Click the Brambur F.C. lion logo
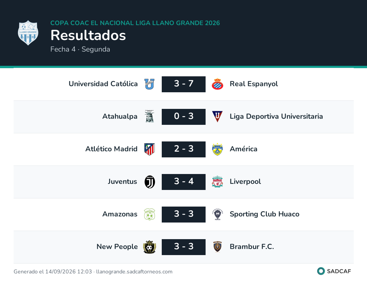Screen dimensions: 367x289 point(217,247)
